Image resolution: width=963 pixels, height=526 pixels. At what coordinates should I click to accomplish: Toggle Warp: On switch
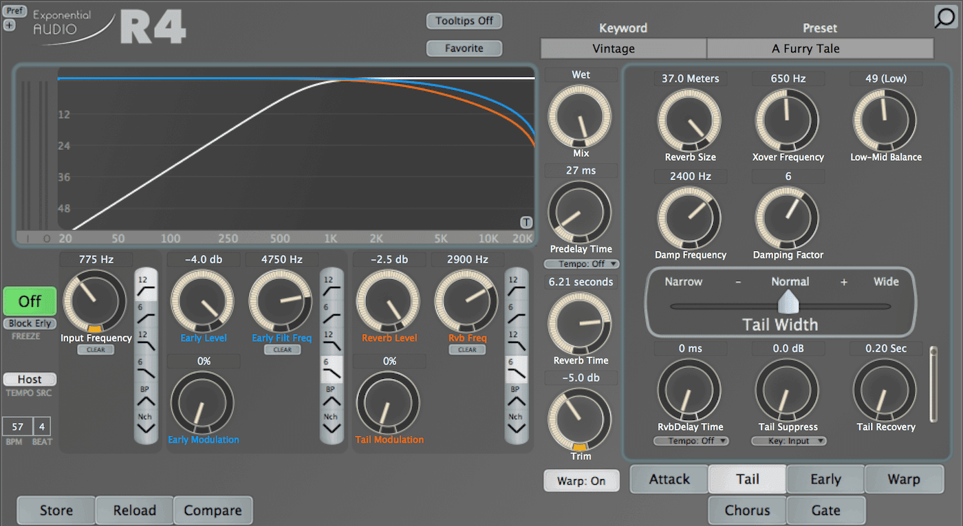(581, 481)
